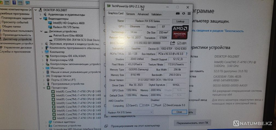Take a screenshot with GPU-Z camera icon

(x=178, y=14)
